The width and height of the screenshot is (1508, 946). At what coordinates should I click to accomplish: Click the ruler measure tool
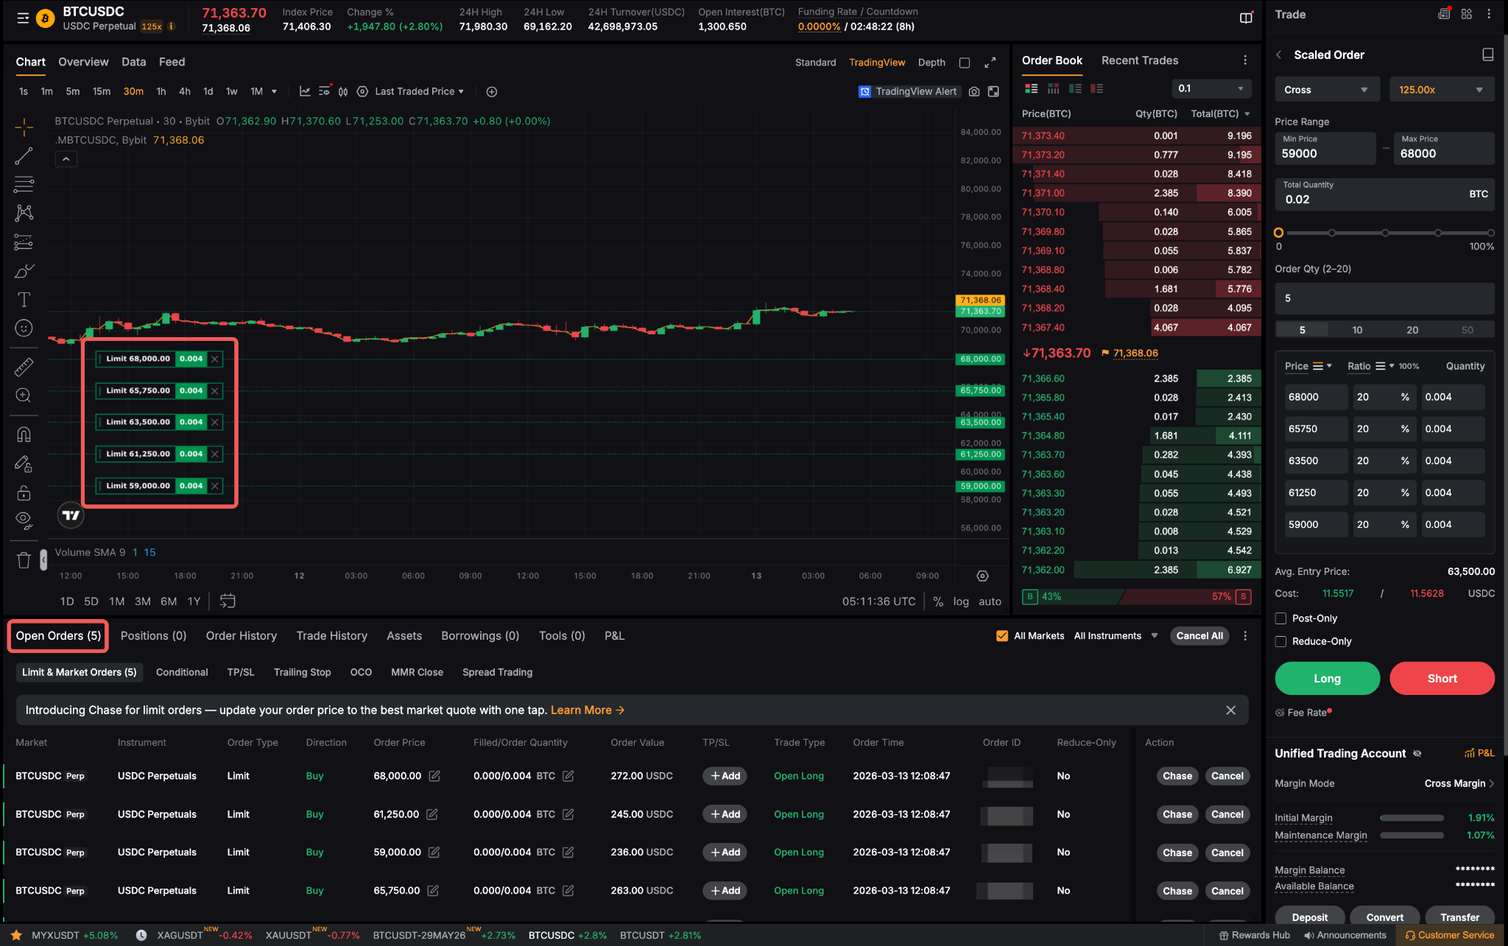[24, 367]
